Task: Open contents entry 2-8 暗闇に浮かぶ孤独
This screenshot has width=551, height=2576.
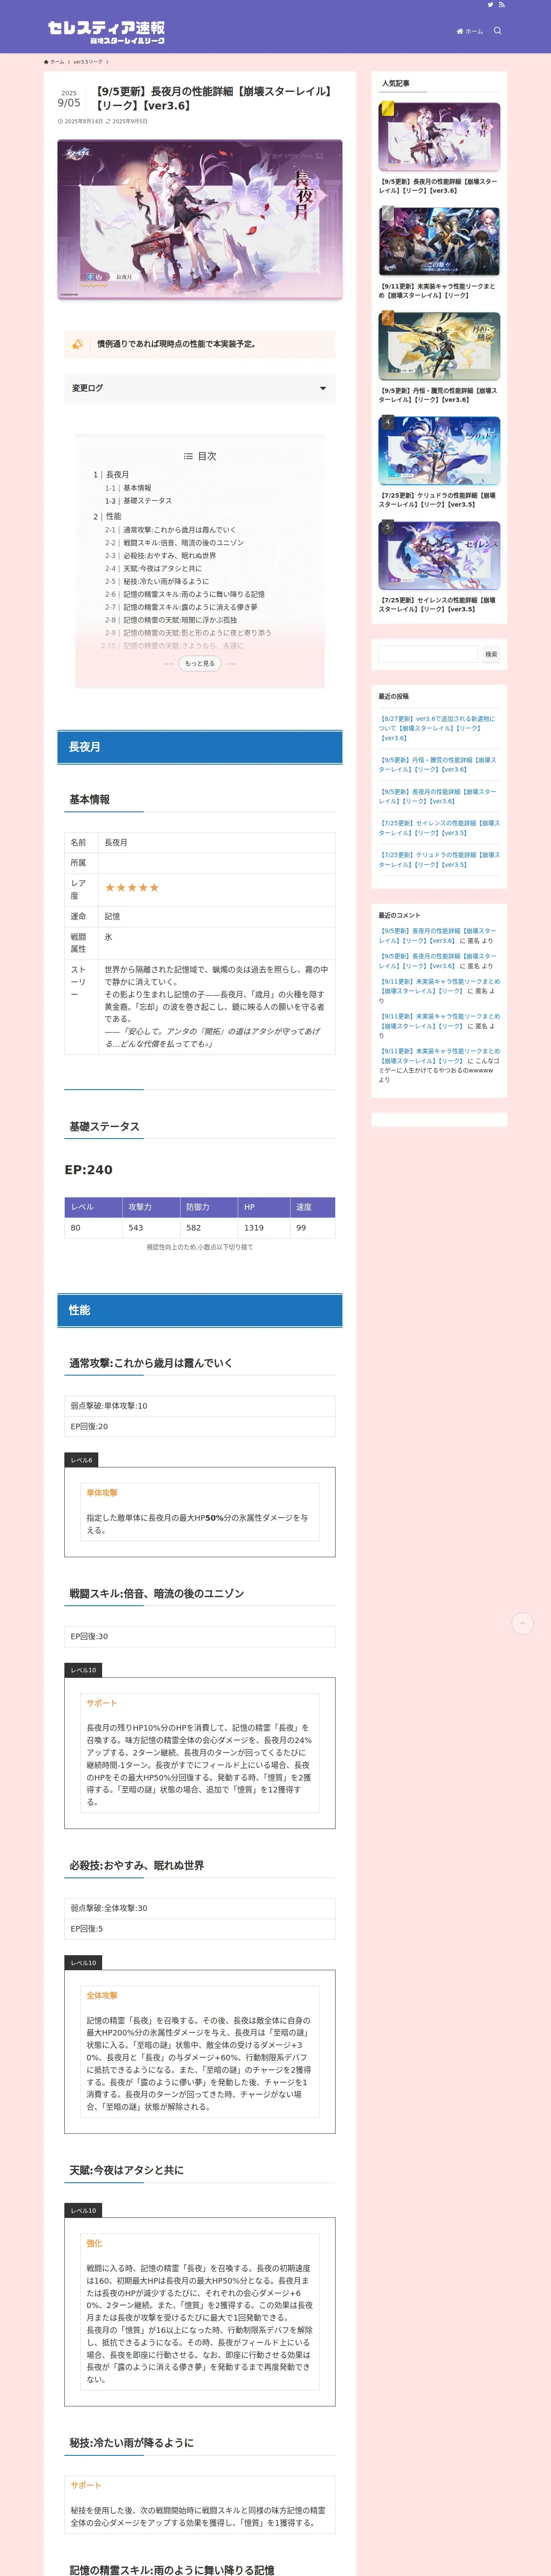Action: pyautogui.click(x=171, y=620)
